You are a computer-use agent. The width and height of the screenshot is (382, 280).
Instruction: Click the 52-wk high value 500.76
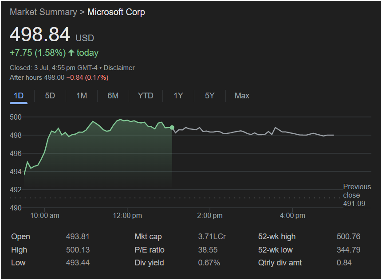click(348, 237)
